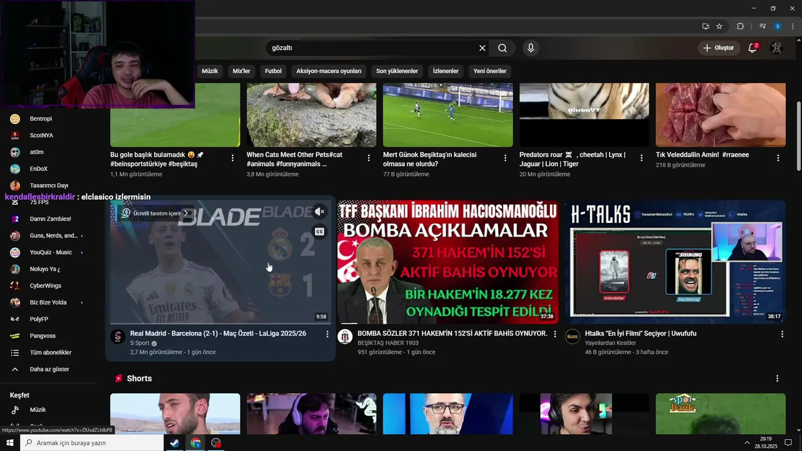Bookmark this page with star icon

[x=719, y=26]
